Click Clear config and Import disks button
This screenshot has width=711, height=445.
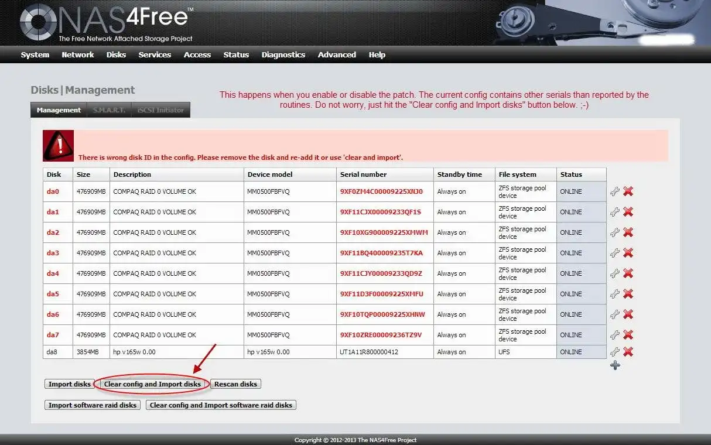(152, 384)
